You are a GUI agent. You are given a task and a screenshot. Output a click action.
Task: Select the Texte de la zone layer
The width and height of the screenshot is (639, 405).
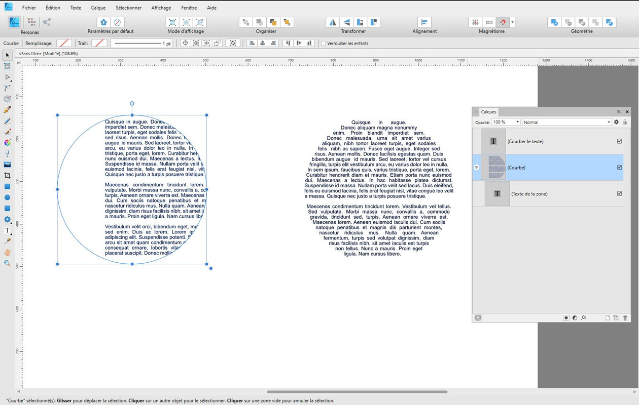548,193
